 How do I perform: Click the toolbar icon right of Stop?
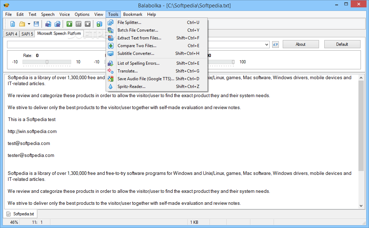(99, 24)
